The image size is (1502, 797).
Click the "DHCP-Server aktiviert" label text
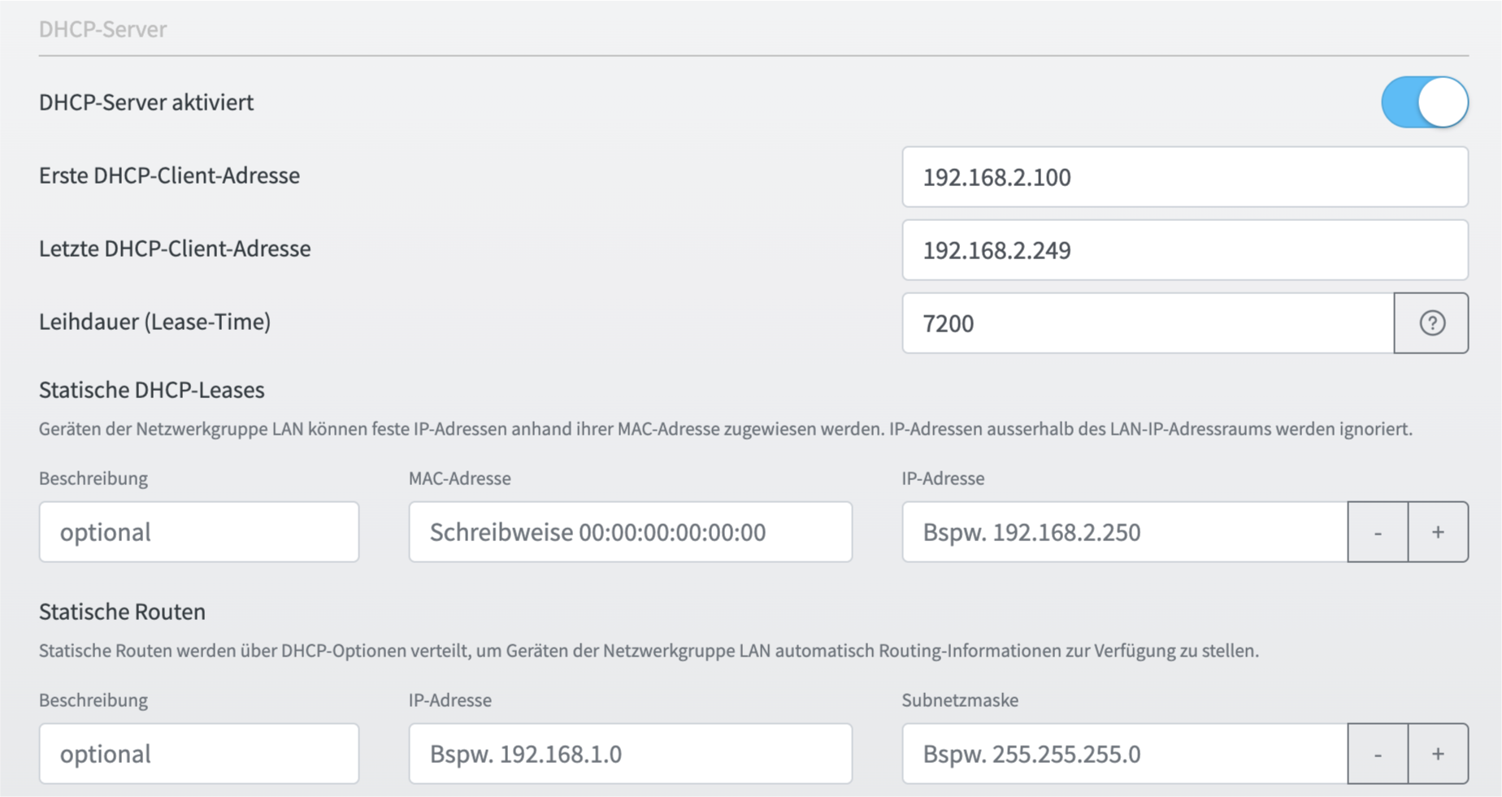pos(146,102)
